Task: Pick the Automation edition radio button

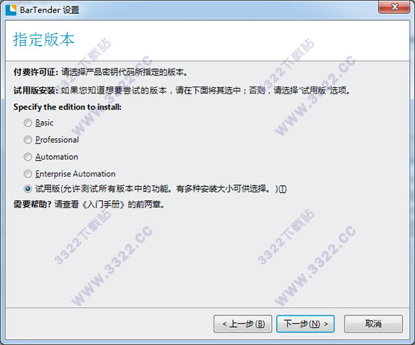Action: (28, 157)
